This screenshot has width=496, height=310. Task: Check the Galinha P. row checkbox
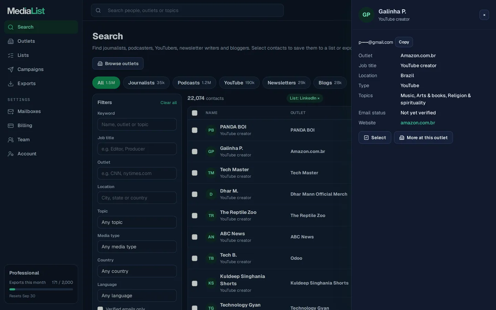[x=195, y=152]
